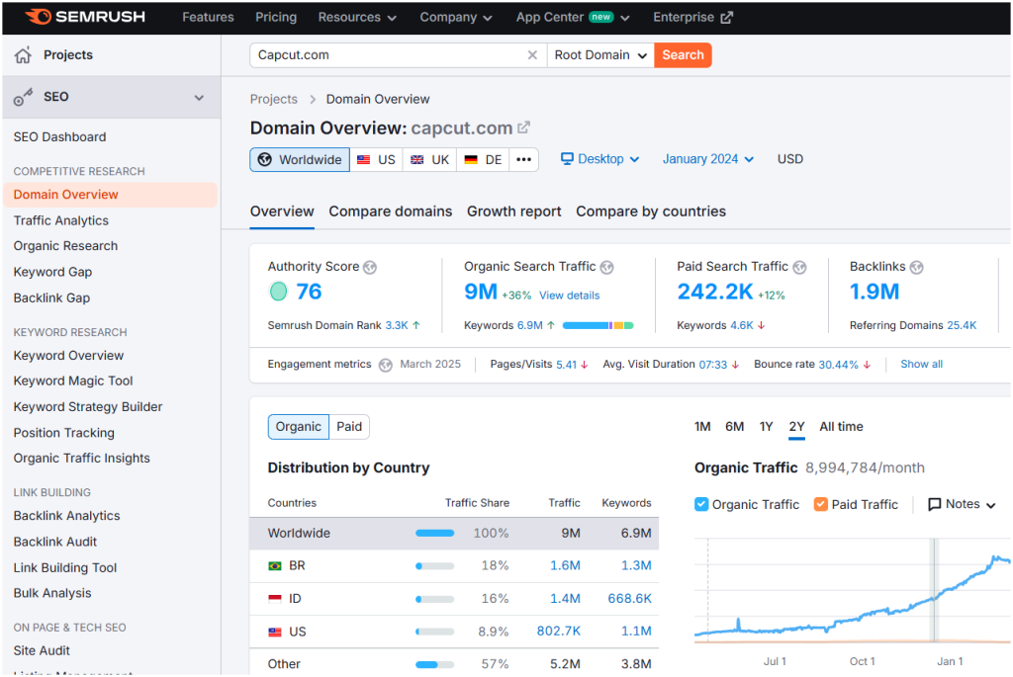Open the January 2024 date dropdown
The width and height of the screenshot is (1013, 677).
tap(708, 159)
